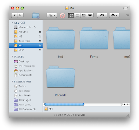The image size is (139, 130).
Task: Search for files from Yesterday
Action: point(26,91)
